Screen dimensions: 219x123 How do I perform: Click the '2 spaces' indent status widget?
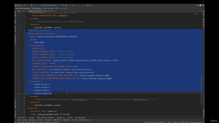tap(175, 122)
